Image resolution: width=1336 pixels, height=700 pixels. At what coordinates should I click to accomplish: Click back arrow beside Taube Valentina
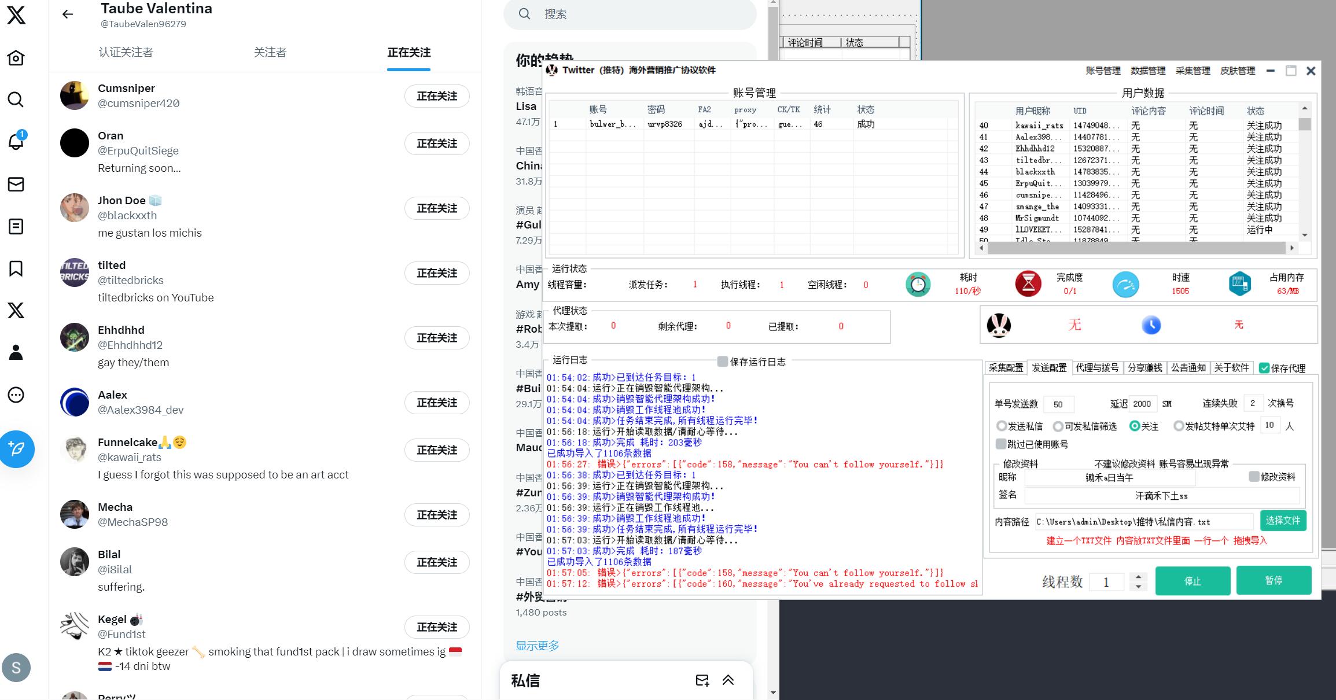tap(68, 14)
